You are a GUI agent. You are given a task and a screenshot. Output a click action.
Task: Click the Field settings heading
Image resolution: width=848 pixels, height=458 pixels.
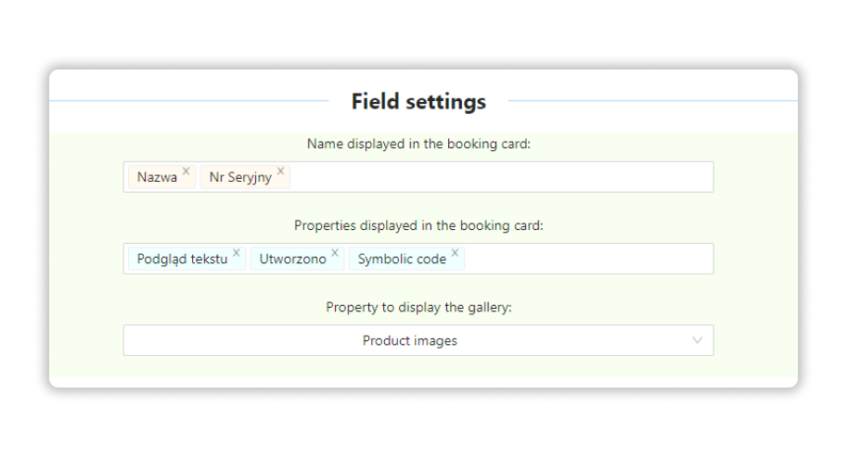pyautogui.click(x=418, y=101)
